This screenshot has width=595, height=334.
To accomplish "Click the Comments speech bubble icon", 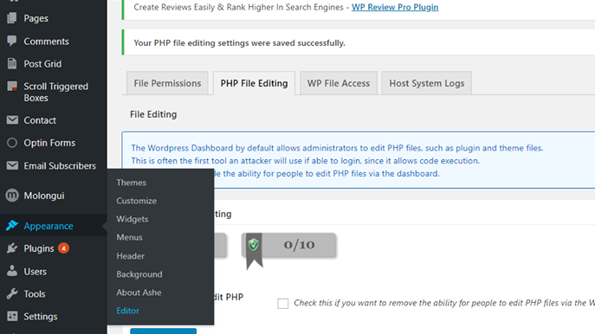I will tap(12, 41).
